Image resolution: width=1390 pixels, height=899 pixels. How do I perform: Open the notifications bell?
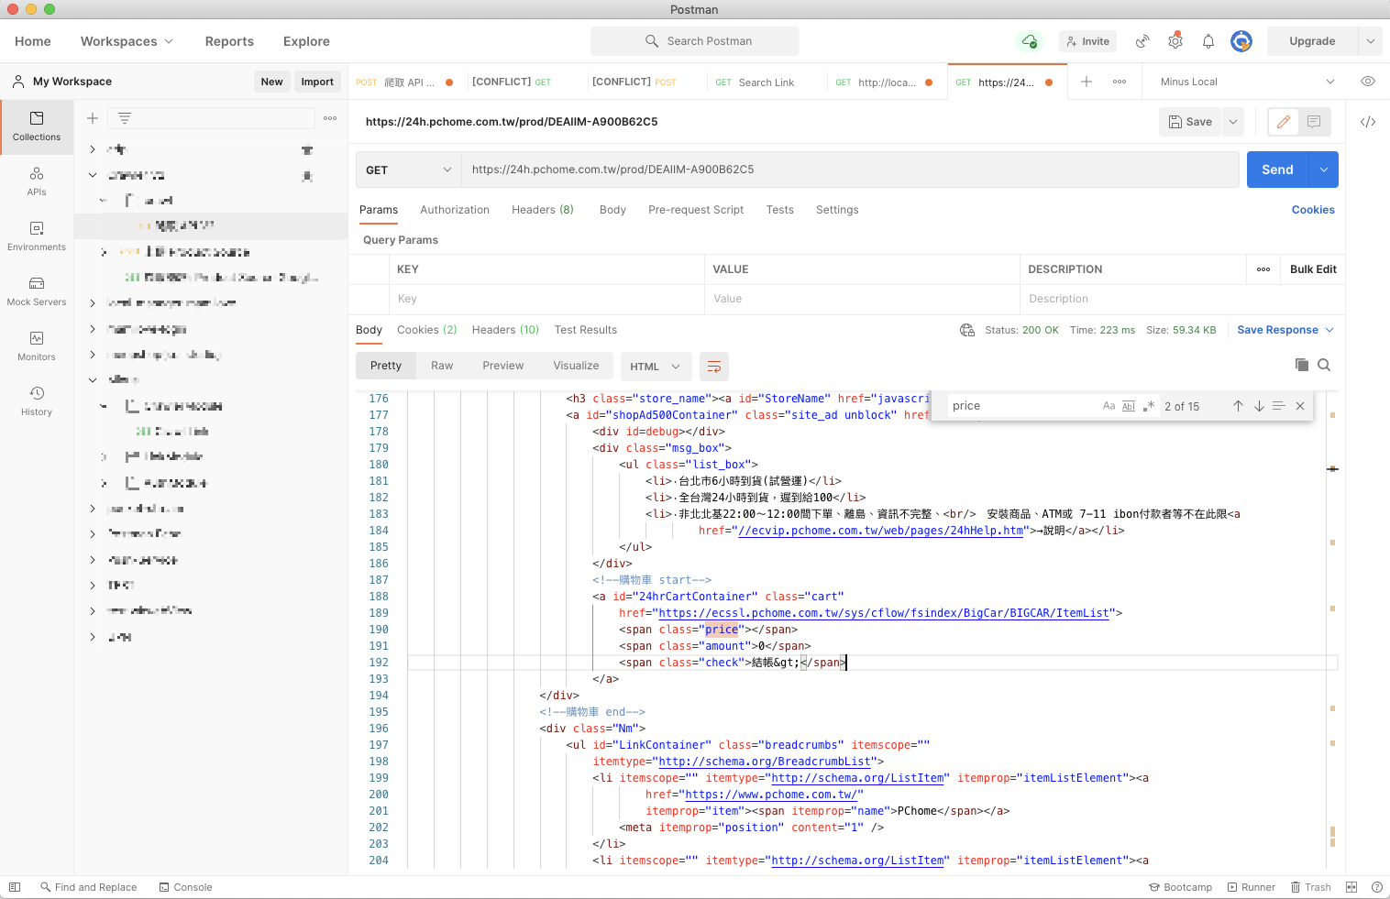tap(1208, 41)
